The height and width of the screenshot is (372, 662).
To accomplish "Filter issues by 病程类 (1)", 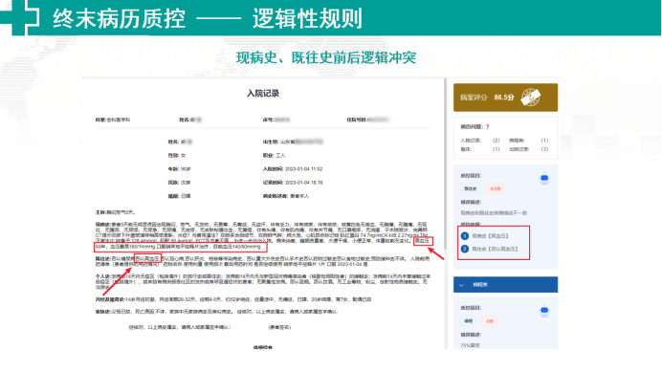I will (529, 141).
